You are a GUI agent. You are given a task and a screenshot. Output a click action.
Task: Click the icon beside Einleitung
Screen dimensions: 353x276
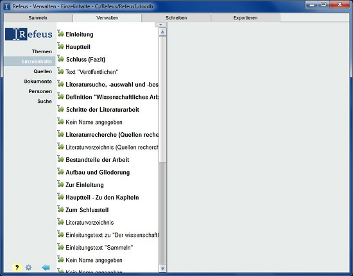pyautogui.click(x=60, y=33)
